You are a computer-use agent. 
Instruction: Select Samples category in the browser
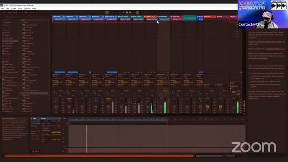pyautogui.click(x=8, y=54)
